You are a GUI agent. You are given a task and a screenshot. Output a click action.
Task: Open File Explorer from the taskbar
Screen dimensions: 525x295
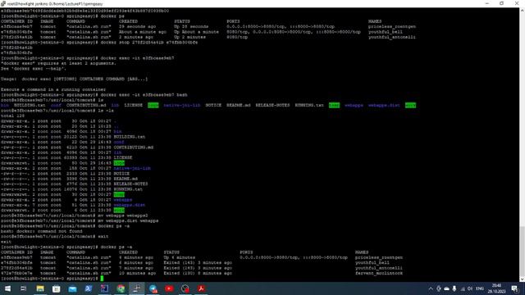(x=40, y=288)
